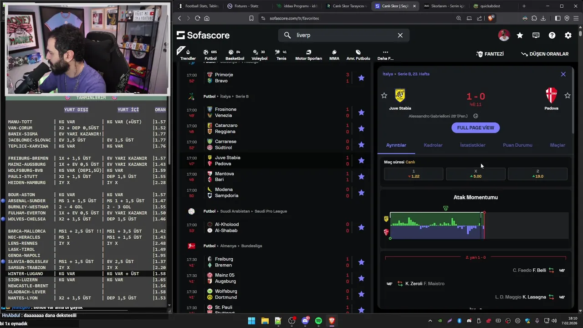Switch to iddaa Programı browser tab
Image resolution: width=583 pixels, height=328 pixels.
click(x=297, y=6)
